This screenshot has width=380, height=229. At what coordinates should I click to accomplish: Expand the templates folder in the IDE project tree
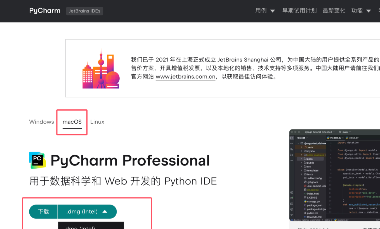pyautogui.click(x=301, y=170)
